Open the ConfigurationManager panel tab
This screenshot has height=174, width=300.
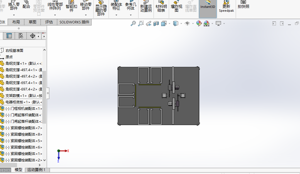(x=21, y=36)
